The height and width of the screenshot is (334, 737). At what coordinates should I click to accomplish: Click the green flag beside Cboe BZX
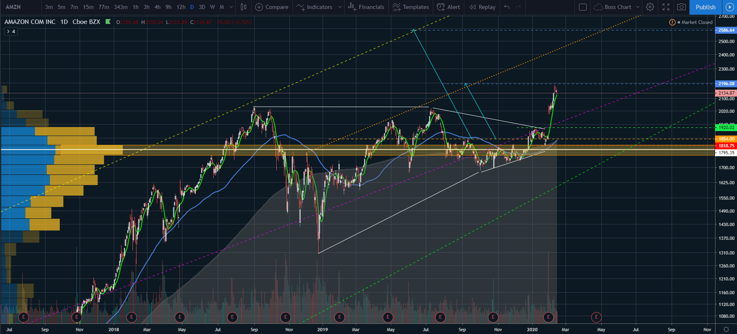(108, 22)
